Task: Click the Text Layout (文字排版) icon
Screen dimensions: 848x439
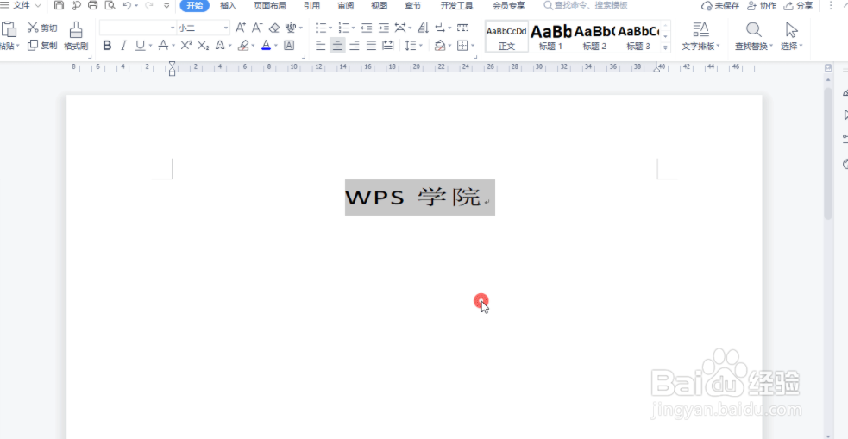Action: (700, 29)
